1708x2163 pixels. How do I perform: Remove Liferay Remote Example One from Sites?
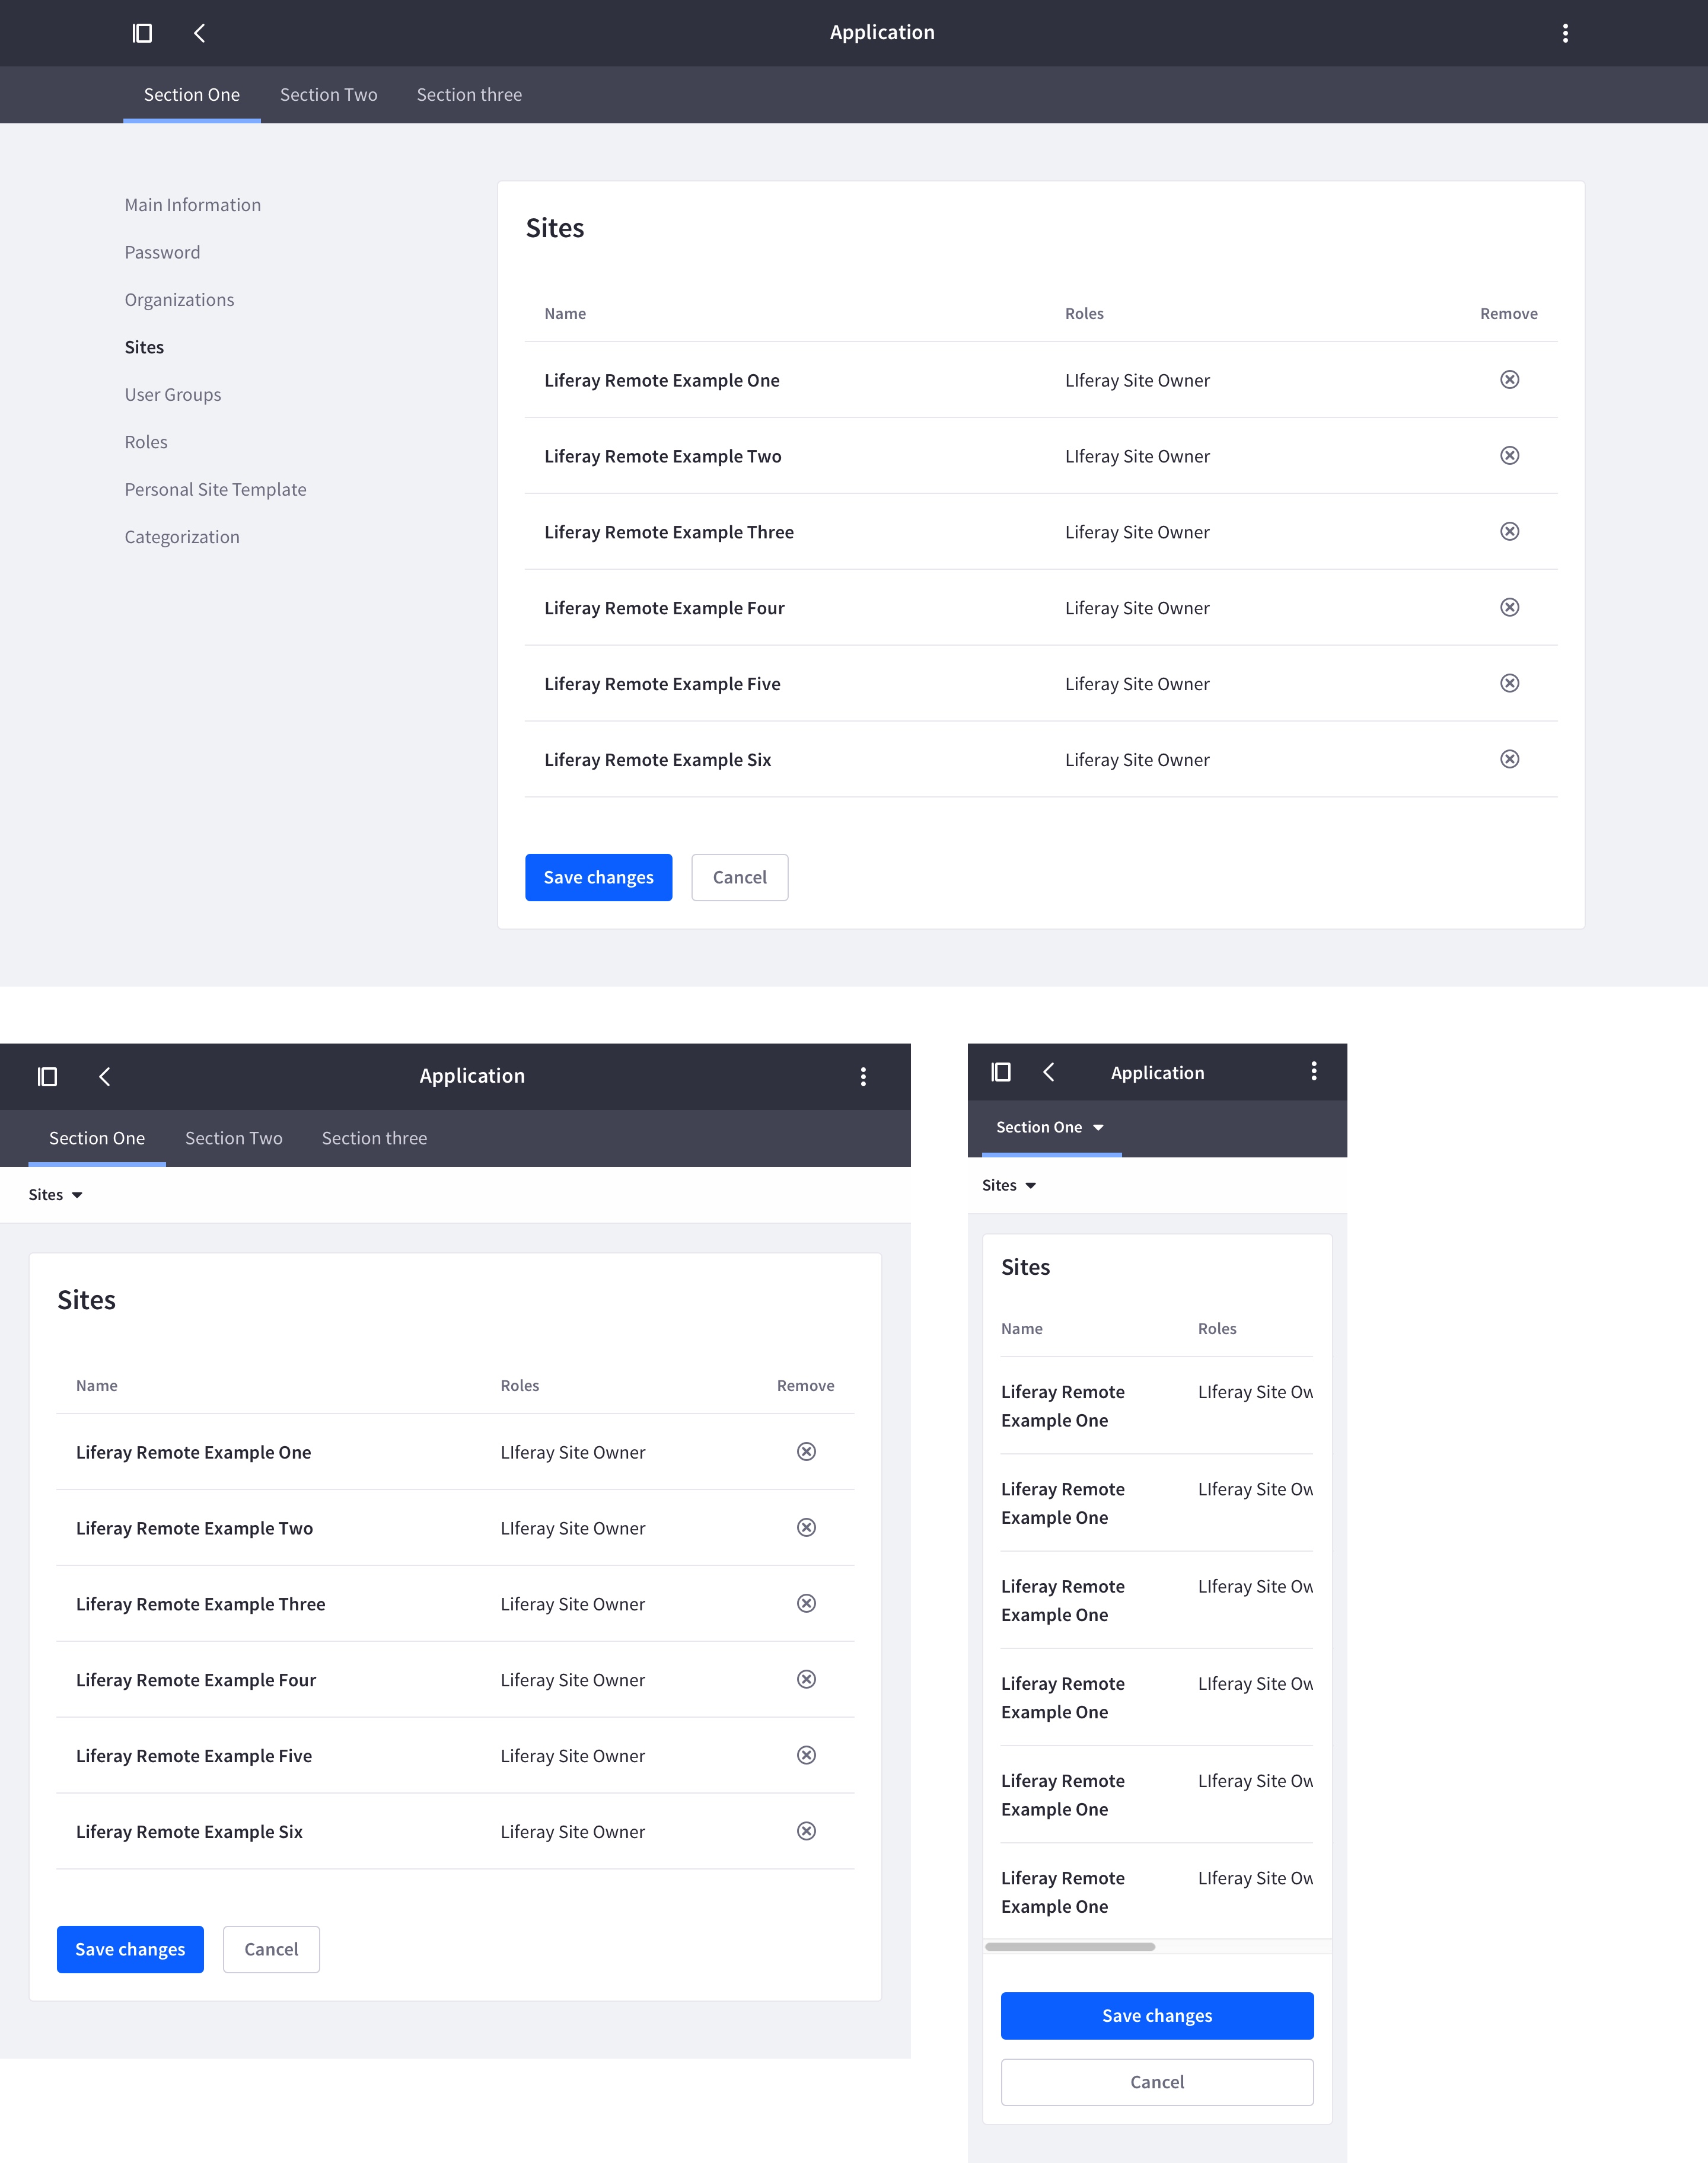coord(1510,380)
